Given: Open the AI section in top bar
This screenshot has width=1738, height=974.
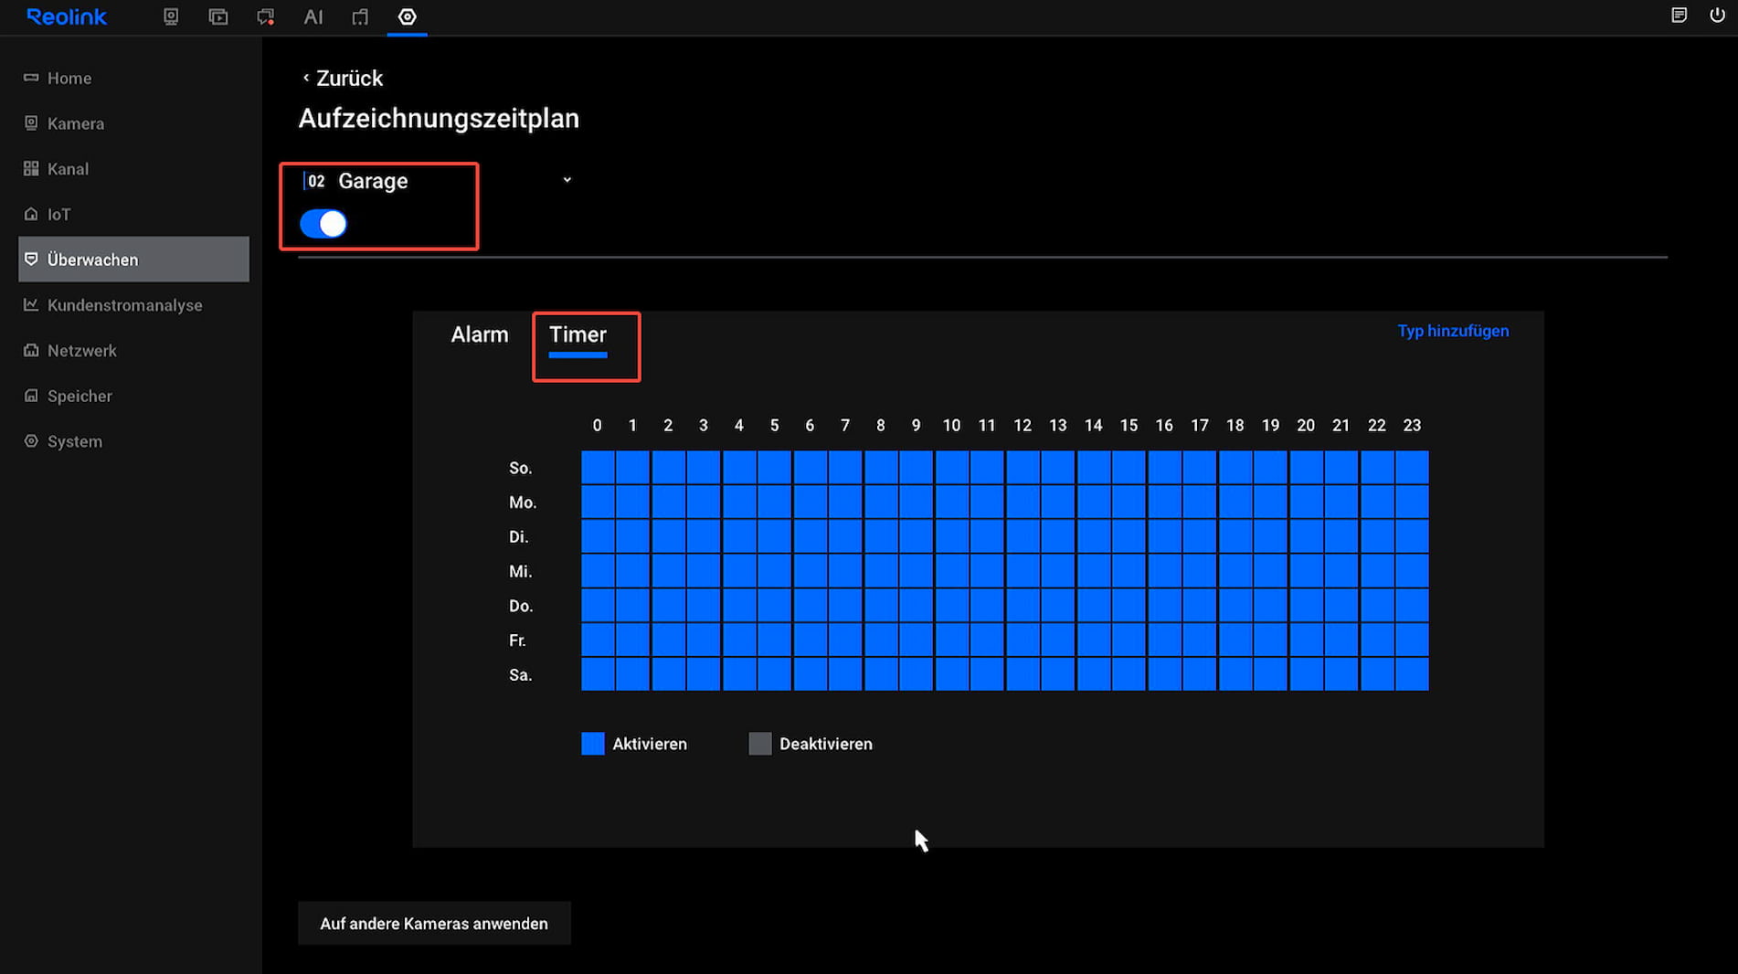Looking at the screenshot, I should pyautogui.click(x=313, y=16).
